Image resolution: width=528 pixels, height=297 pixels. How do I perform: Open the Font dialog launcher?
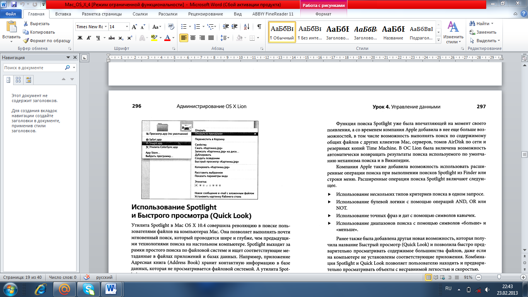tap(174, 49)
